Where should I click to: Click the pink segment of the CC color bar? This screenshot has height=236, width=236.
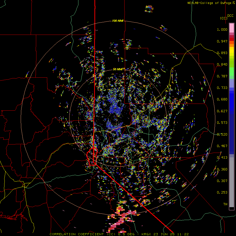(232, 28)
